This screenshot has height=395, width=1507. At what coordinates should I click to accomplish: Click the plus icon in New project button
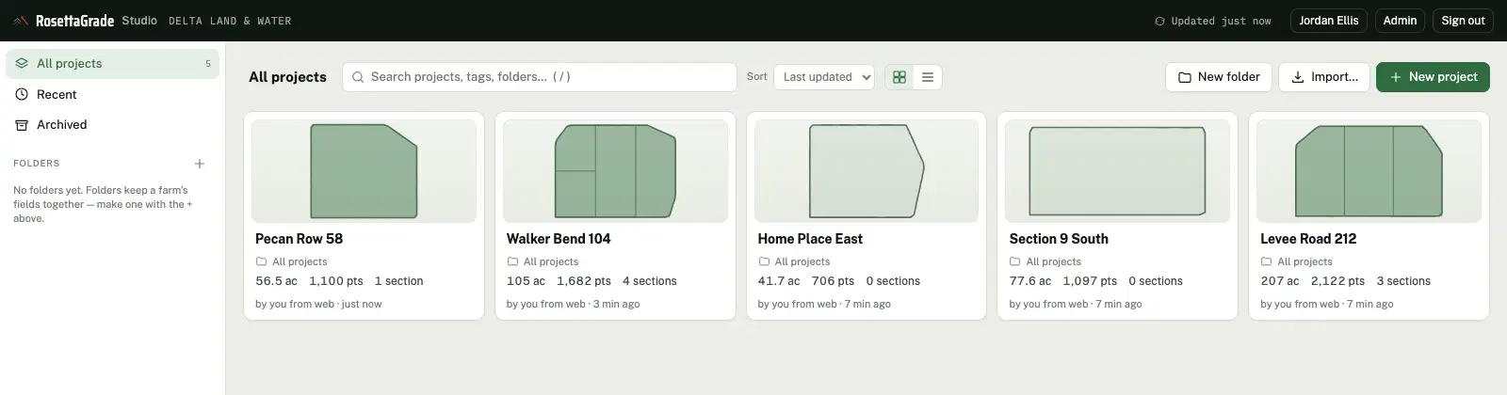pyautogui.click(x=1396, y=77)
